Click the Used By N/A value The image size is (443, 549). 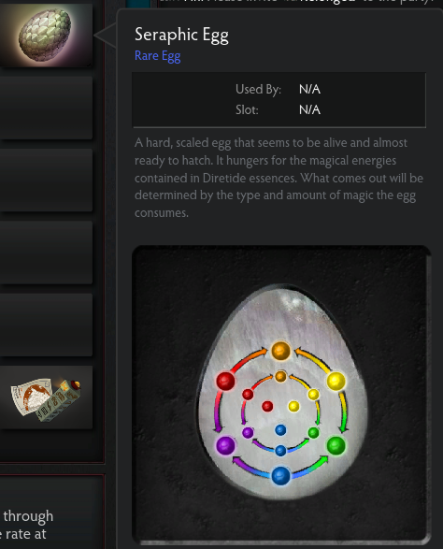pyautogui.click(x=309, y=89)
